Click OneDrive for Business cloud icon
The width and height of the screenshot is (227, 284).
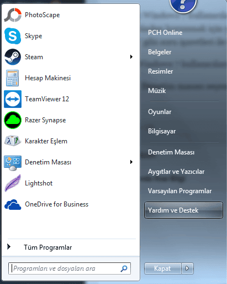point(13,204)
